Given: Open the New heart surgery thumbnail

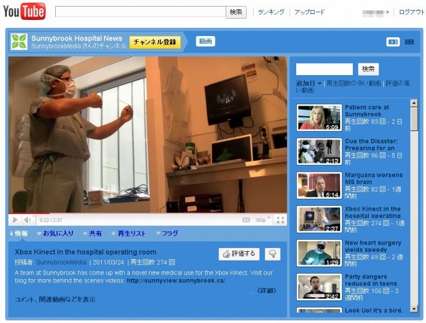Looking at the screenshot, I should (x=319, y=253).
